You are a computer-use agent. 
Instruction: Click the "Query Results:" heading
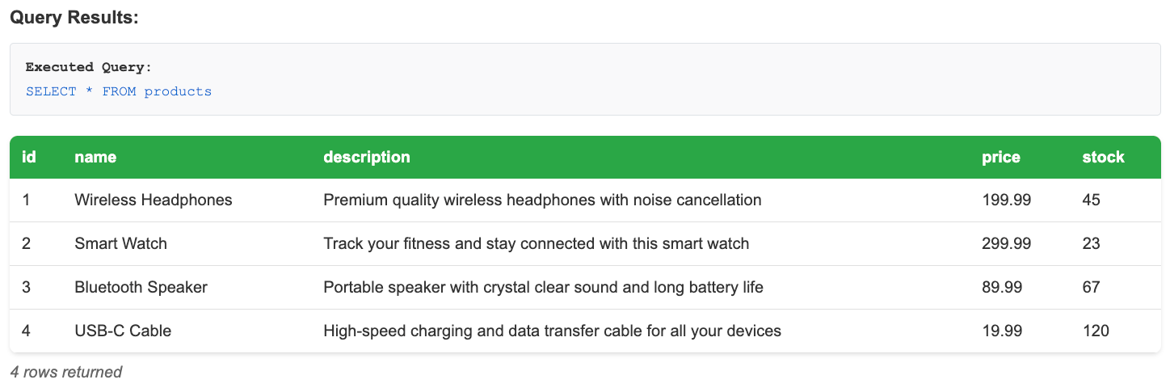(x=74, y=17)
